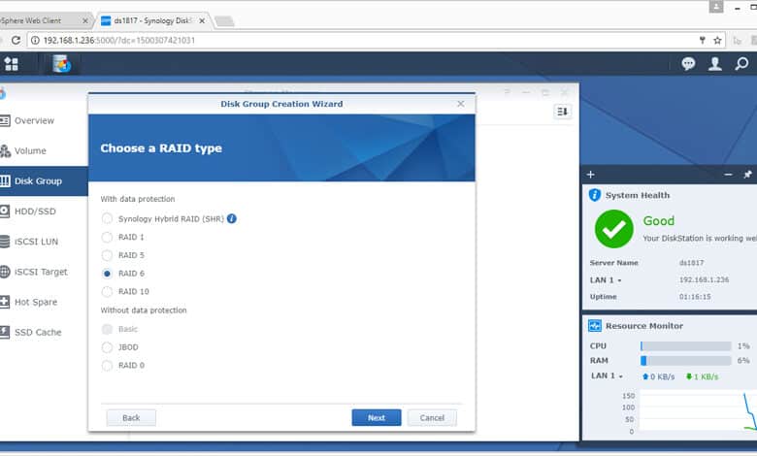Click the IP address 192.168.1.236 in System Health
The width and height of the screenshot is (757, 456).
[x=704, y=279]
